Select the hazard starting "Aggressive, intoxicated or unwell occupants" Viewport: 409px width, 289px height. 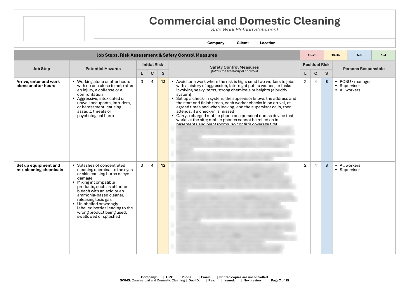pyautogui.click(x=104, y=107)
